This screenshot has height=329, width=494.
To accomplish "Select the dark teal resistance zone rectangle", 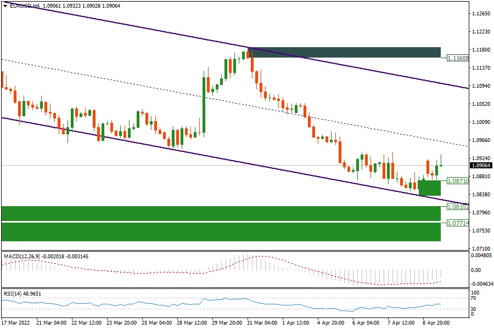I will [344, 52].
